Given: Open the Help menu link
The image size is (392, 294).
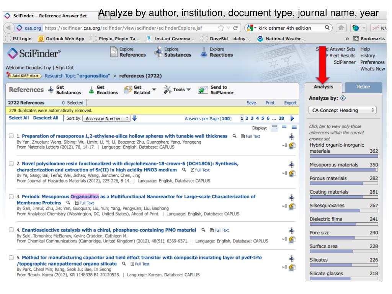Looking at the screenshot, I should click(x=365, y=49).
